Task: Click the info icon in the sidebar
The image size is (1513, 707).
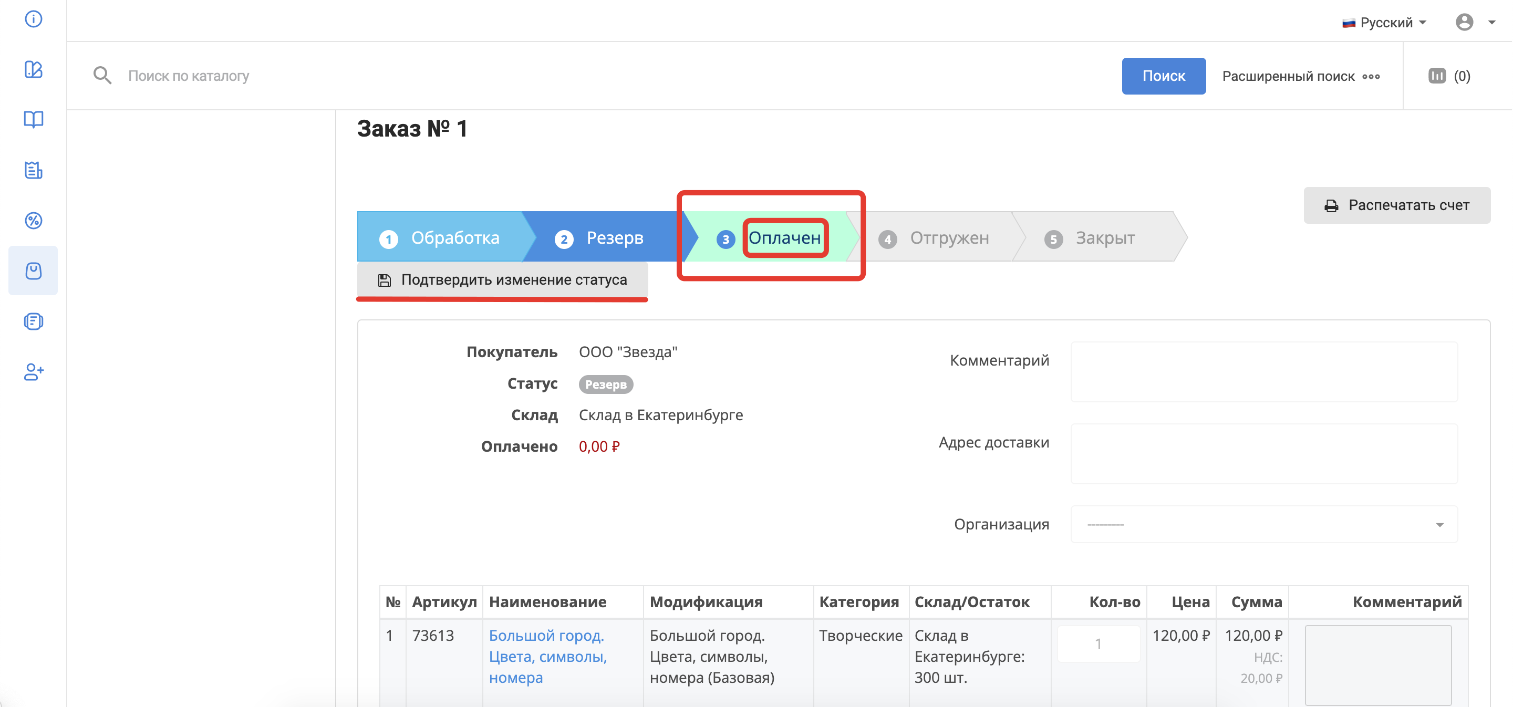Action: click(x=34, y=19)
